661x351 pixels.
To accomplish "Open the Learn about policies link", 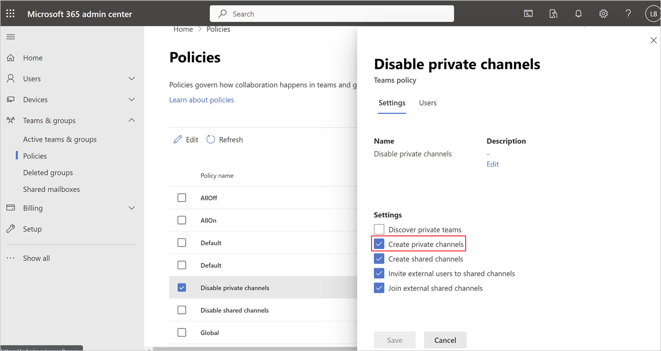I will 201,99.
